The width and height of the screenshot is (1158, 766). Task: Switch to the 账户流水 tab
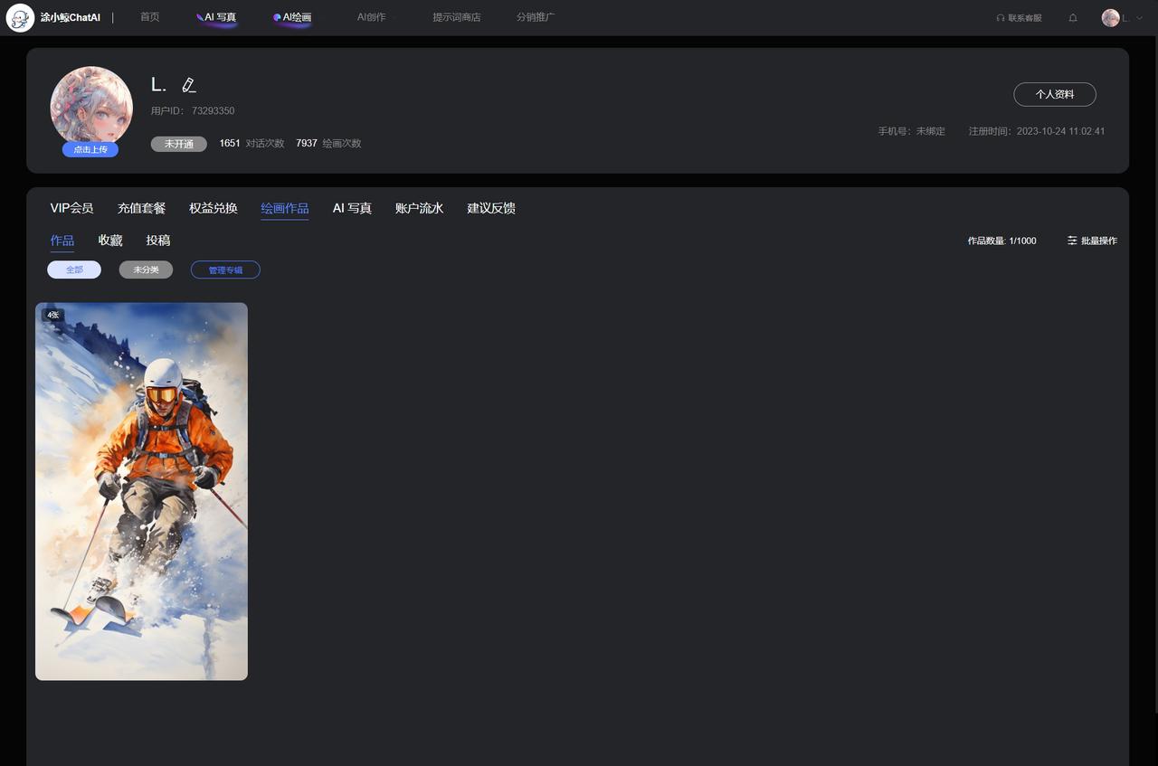(419, 208)
